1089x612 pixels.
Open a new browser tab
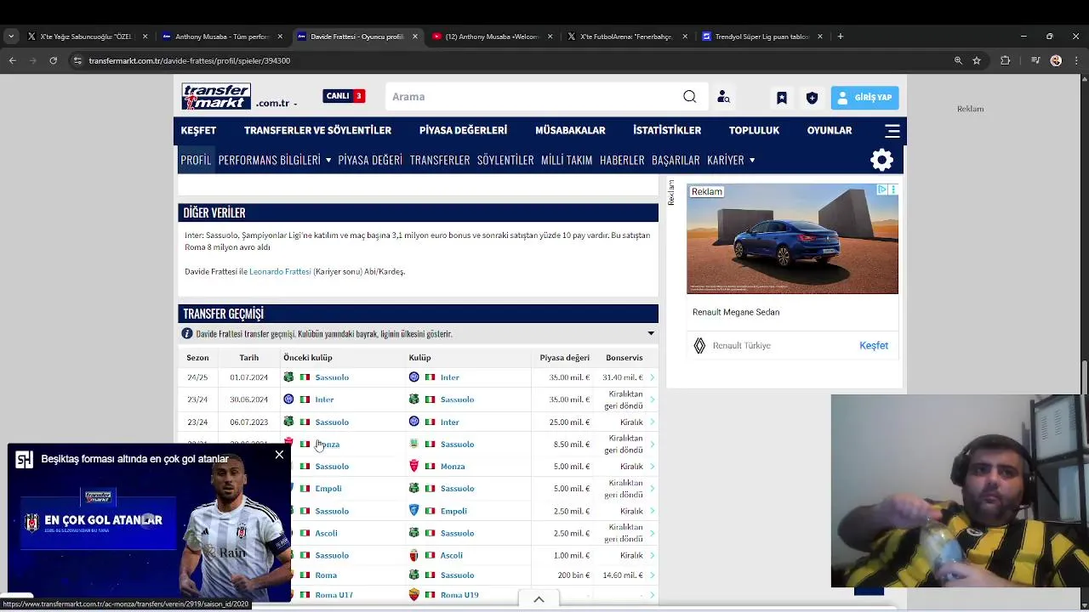coord(841,37)
